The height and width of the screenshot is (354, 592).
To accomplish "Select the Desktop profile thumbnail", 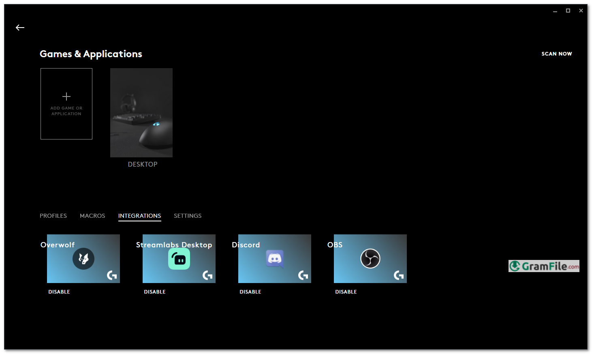I will coord(141,113).
